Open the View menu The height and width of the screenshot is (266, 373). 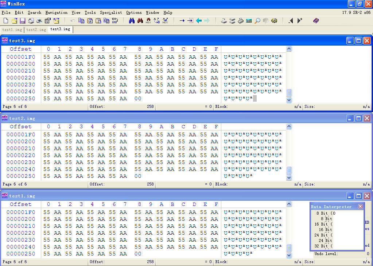pyautogui.click(x=76, y=13)
